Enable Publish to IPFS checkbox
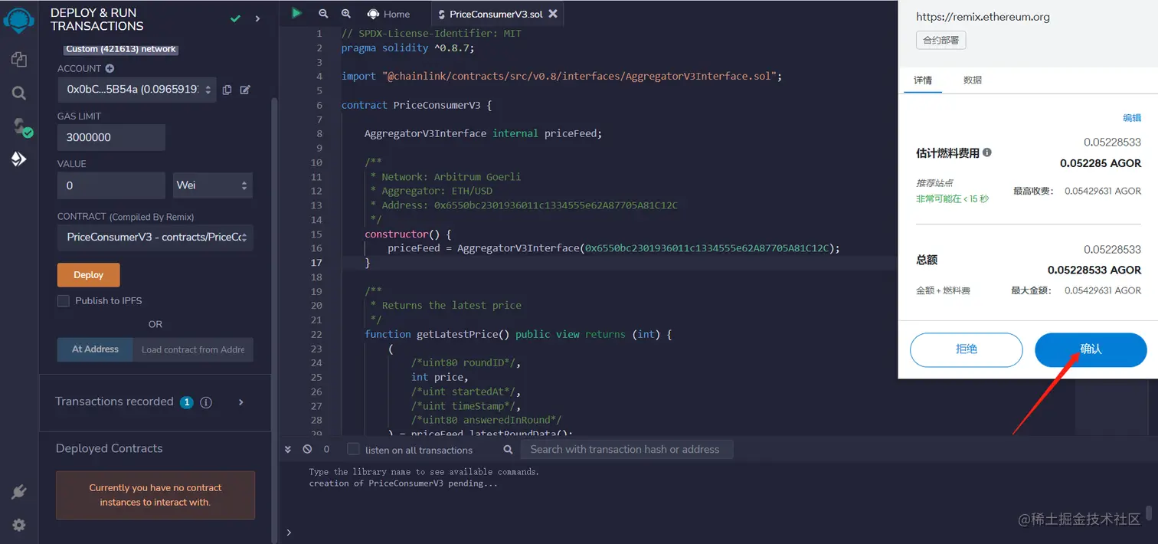The image size is (1158, 544). pos(64,301)
